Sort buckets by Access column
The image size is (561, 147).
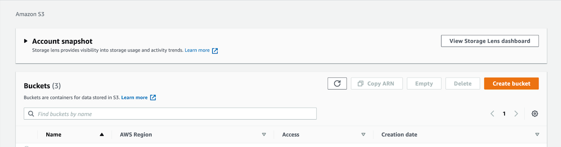[363, 134]
